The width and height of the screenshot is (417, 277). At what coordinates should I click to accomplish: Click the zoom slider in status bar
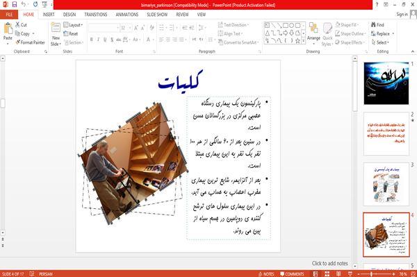376,274
